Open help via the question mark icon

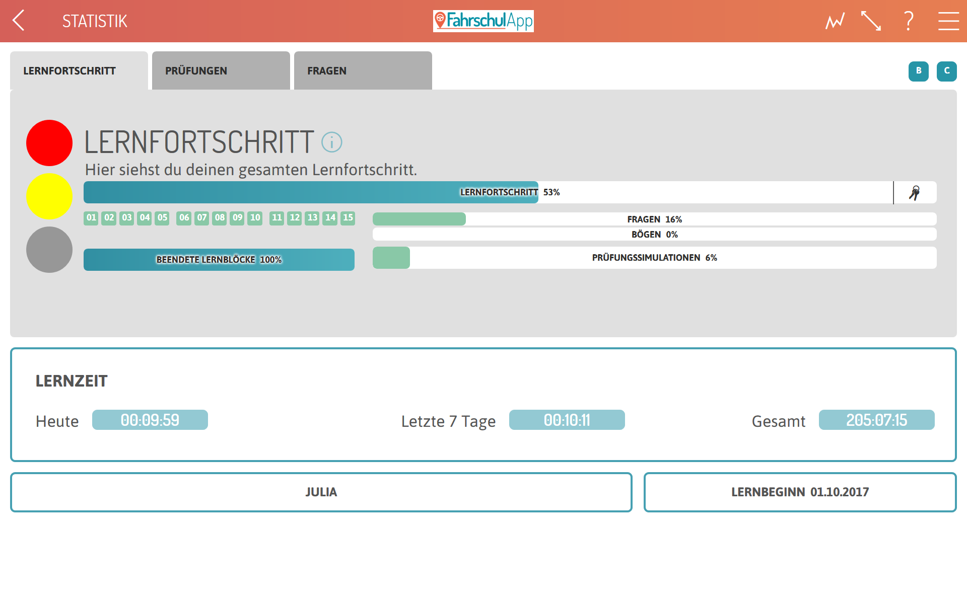909,21
